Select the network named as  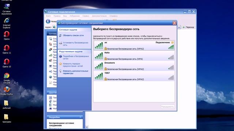tap(134, 45)
